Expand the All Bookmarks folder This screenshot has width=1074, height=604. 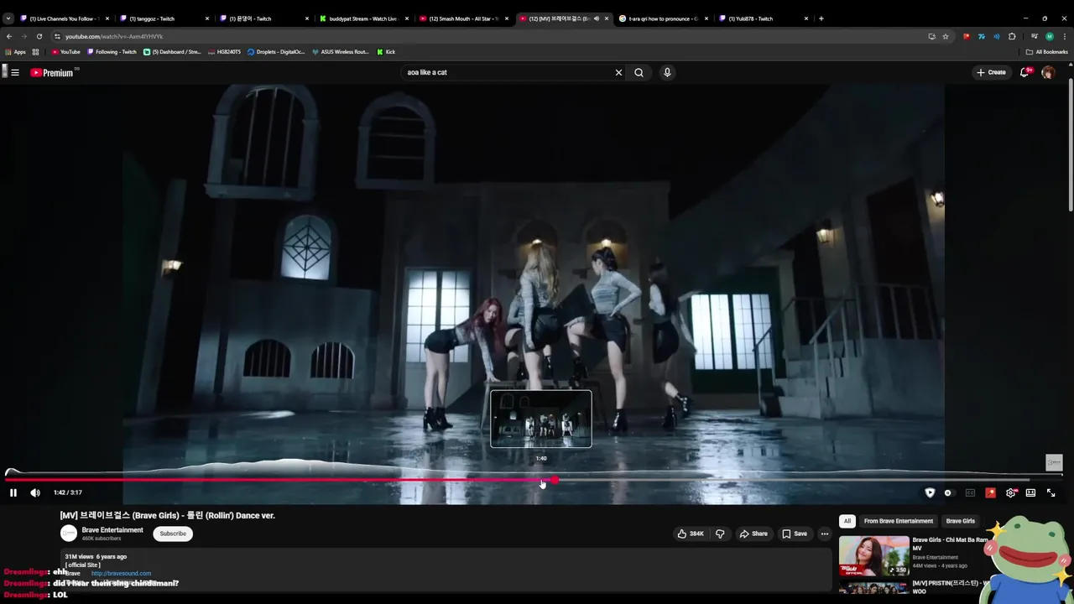(x=1047, y=52)
